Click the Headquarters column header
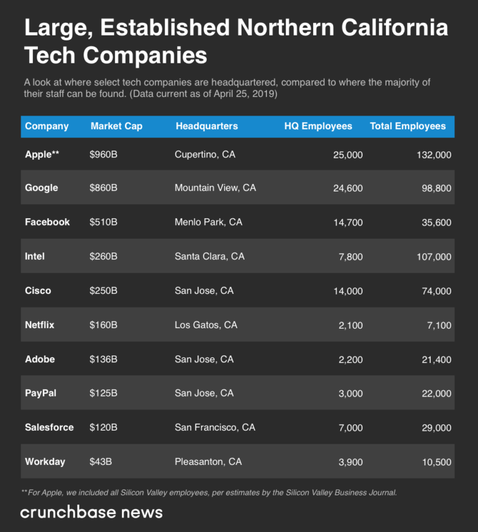Image resolution: width=478 pixels, height=532 pixels. [207, 126]
